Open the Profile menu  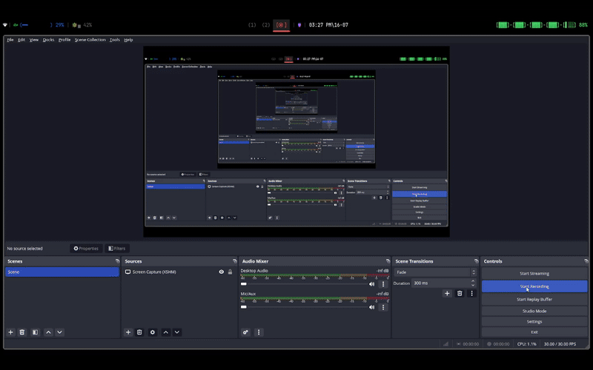pyautogui.click(x=64, y=40)
